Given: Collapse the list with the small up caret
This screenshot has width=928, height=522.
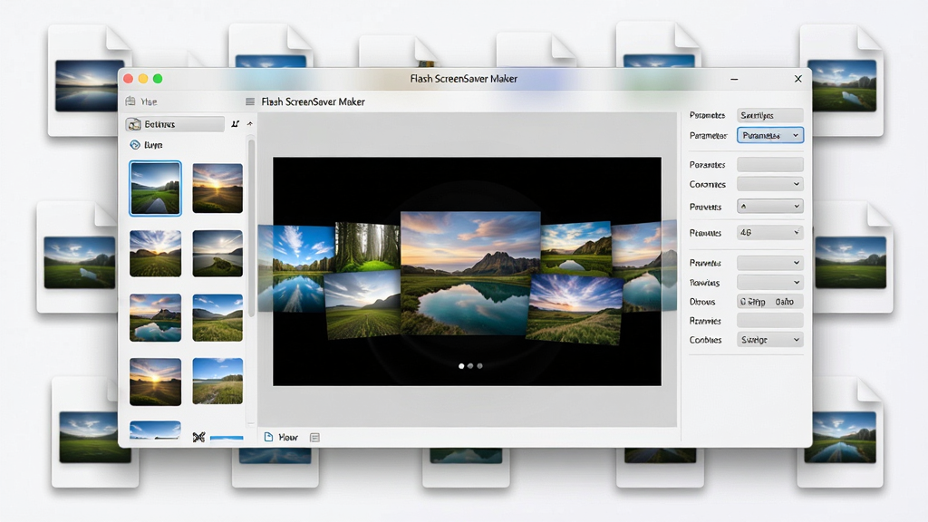Looking at the screenshot, I should point(250,123).
